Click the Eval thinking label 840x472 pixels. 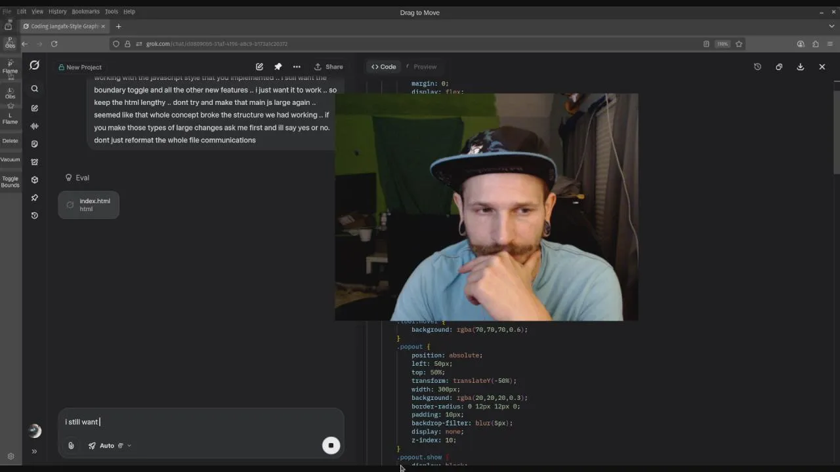pos(77,178)
